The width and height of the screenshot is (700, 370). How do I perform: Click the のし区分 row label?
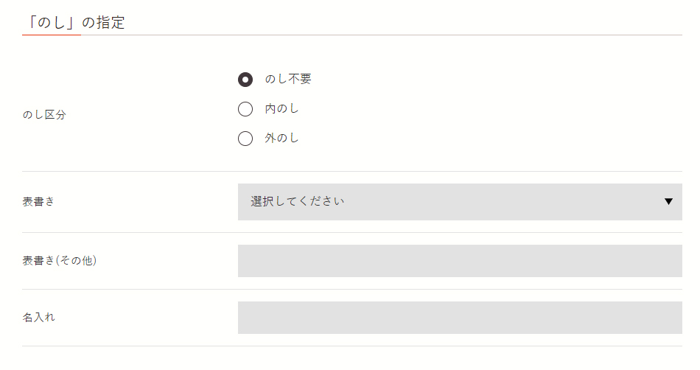click(x=44, y=115)
